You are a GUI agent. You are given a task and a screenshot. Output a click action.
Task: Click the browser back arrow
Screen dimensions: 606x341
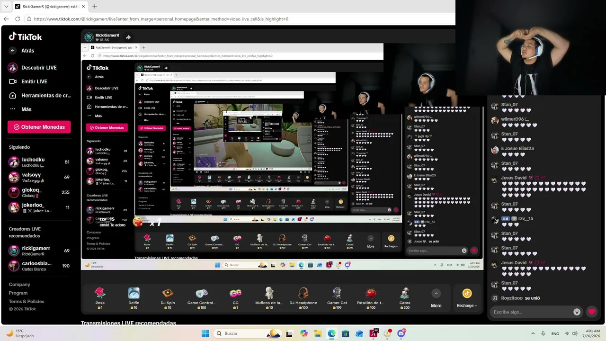pyautogui.click(x=6, y=19)
